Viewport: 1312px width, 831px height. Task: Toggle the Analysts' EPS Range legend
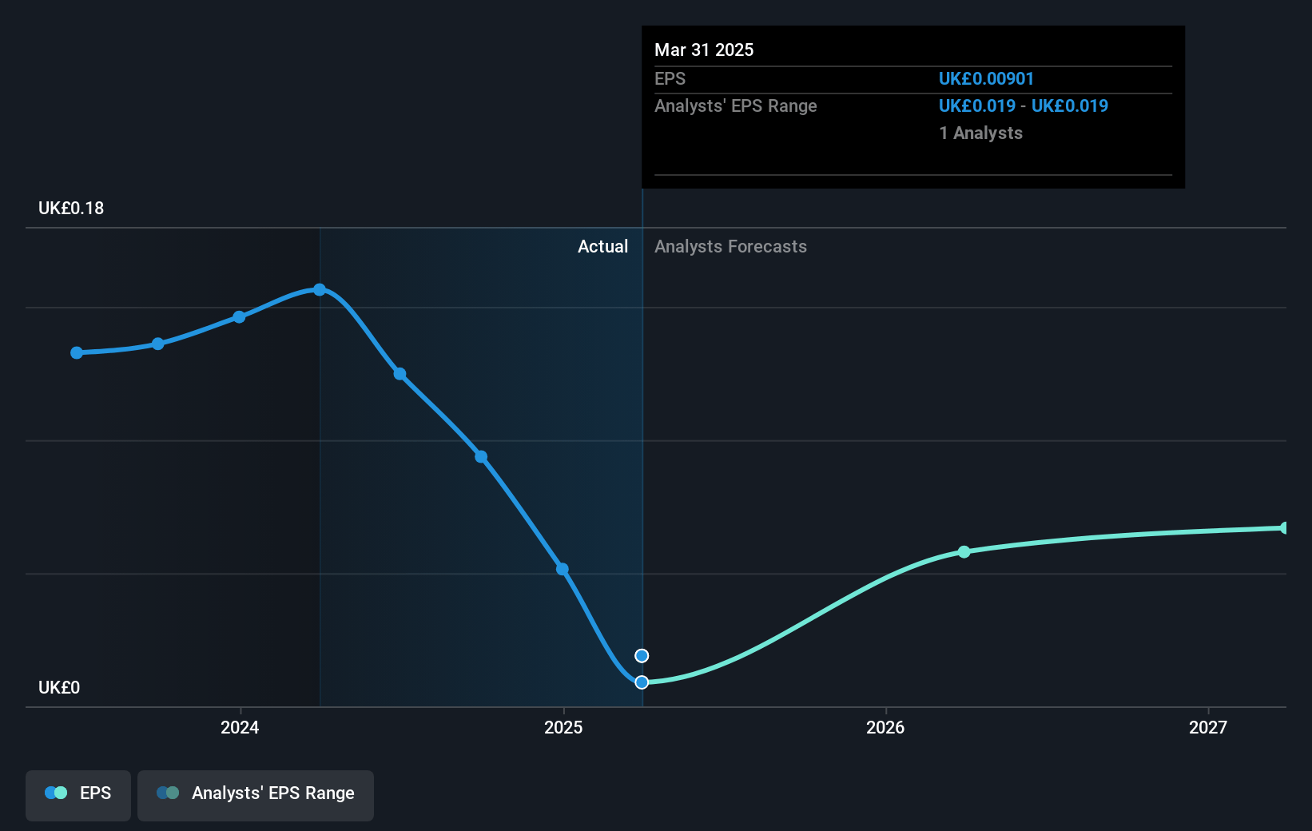[x=256, y=795]
